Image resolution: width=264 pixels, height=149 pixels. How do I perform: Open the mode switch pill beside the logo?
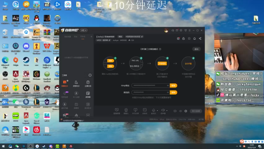point(84,30)
